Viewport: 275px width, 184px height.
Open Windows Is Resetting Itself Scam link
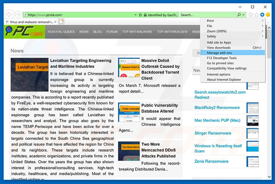coord(218,148)
